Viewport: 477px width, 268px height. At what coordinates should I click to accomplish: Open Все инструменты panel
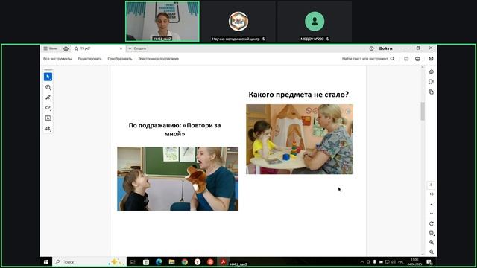pos(57,59)
